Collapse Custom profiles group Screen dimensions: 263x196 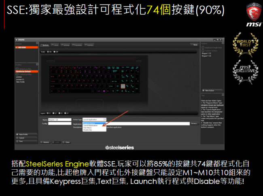click(17, 74)
